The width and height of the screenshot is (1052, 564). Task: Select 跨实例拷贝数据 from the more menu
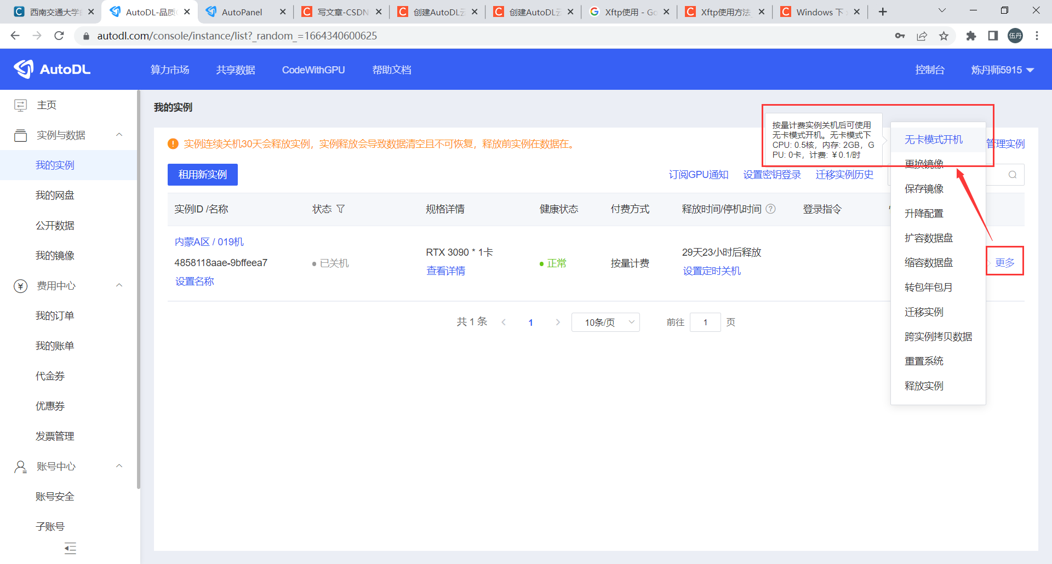pyautogui.click(x=939, y=337)
